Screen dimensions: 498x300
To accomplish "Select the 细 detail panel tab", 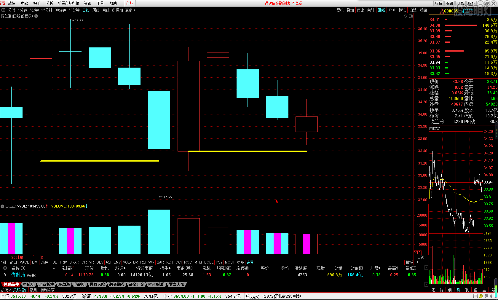I will coord(450,290).
